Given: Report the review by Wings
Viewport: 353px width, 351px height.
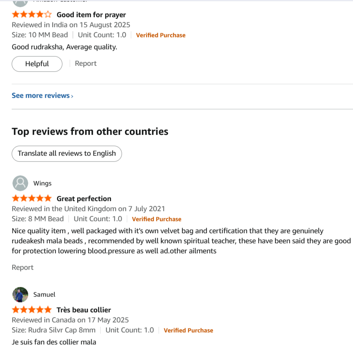Looking at the screenshot, I should click(x=23, y=267).
